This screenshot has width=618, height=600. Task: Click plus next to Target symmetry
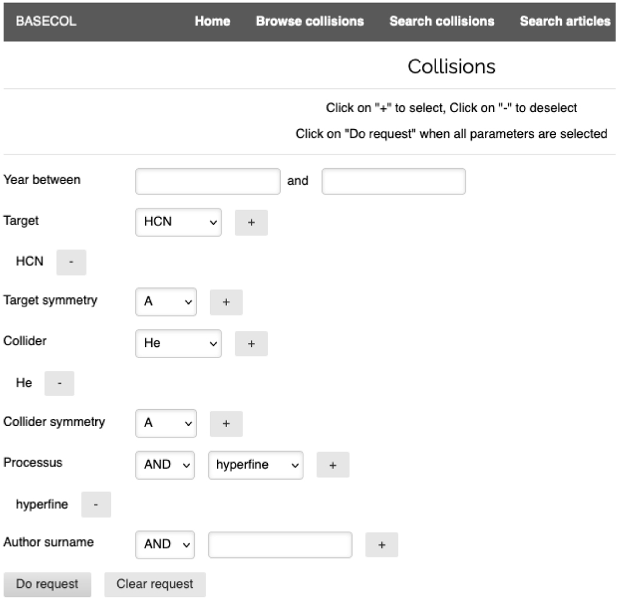tap(226, 302)
